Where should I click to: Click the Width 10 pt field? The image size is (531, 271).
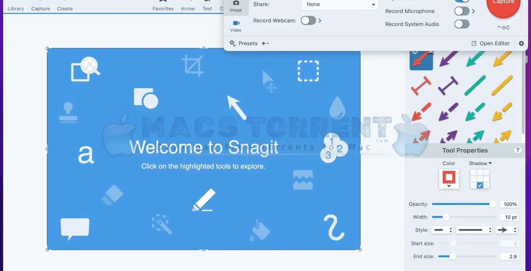click(509, 217)
